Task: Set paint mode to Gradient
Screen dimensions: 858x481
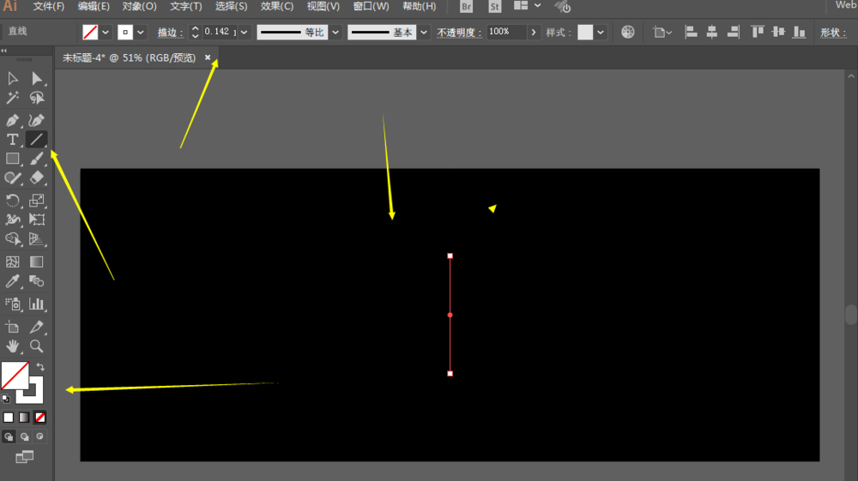Action: pos(24,418)
